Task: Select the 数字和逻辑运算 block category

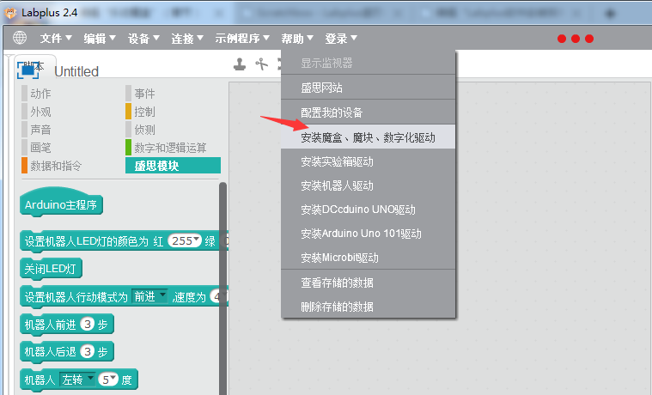Action: click(x=167, y=148)
